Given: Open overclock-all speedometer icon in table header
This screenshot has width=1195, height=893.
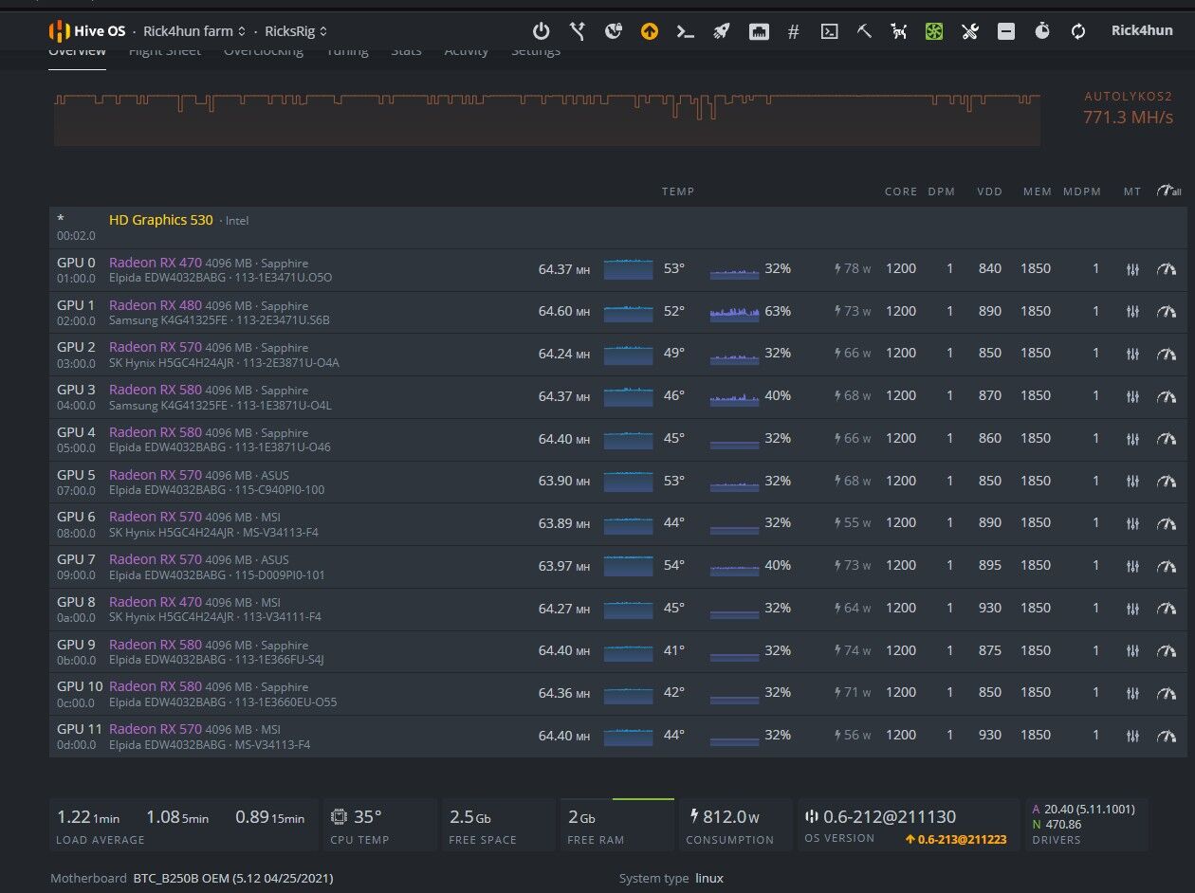Looking at the screenshot, I should click(1168, 191).
